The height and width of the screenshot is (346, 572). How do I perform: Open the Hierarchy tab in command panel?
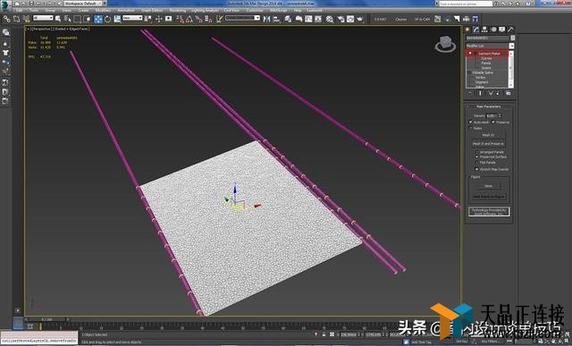pos(484,30)
